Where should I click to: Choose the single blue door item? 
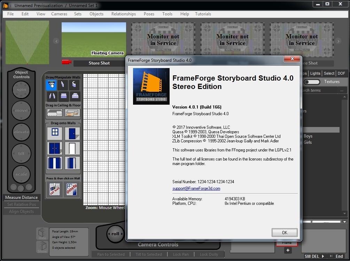pyautogui.click(x=72, y=133)
